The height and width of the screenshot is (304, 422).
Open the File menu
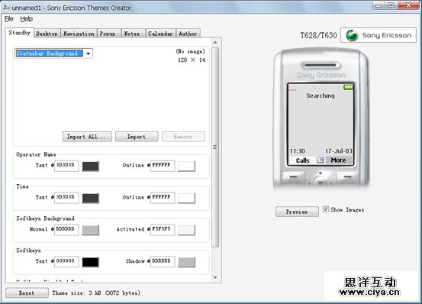tap(9, 18)
